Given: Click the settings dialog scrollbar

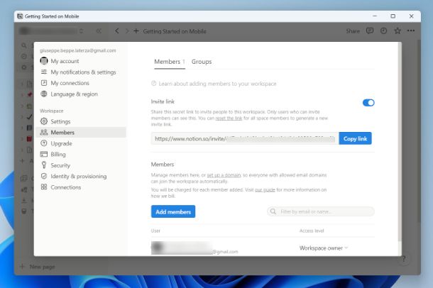Looking at the screenshot, I should point(400,142).
